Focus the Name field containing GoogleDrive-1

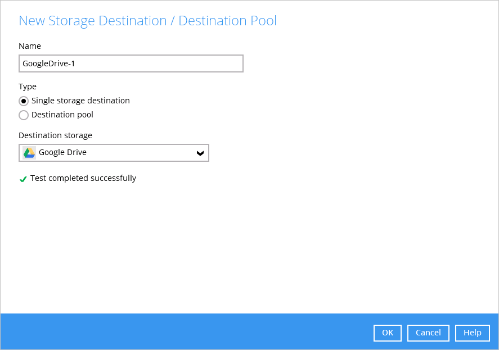coord(131,63)
